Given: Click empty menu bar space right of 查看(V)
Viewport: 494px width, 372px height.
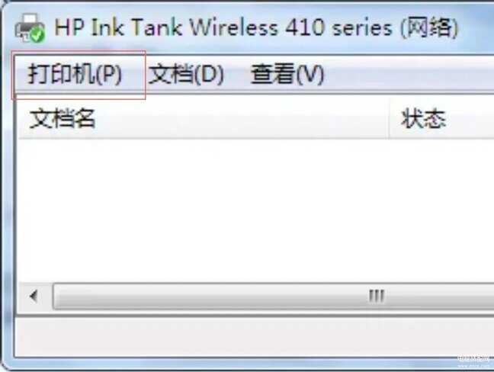Looking at the screenshot, I should tap(409, 75).
